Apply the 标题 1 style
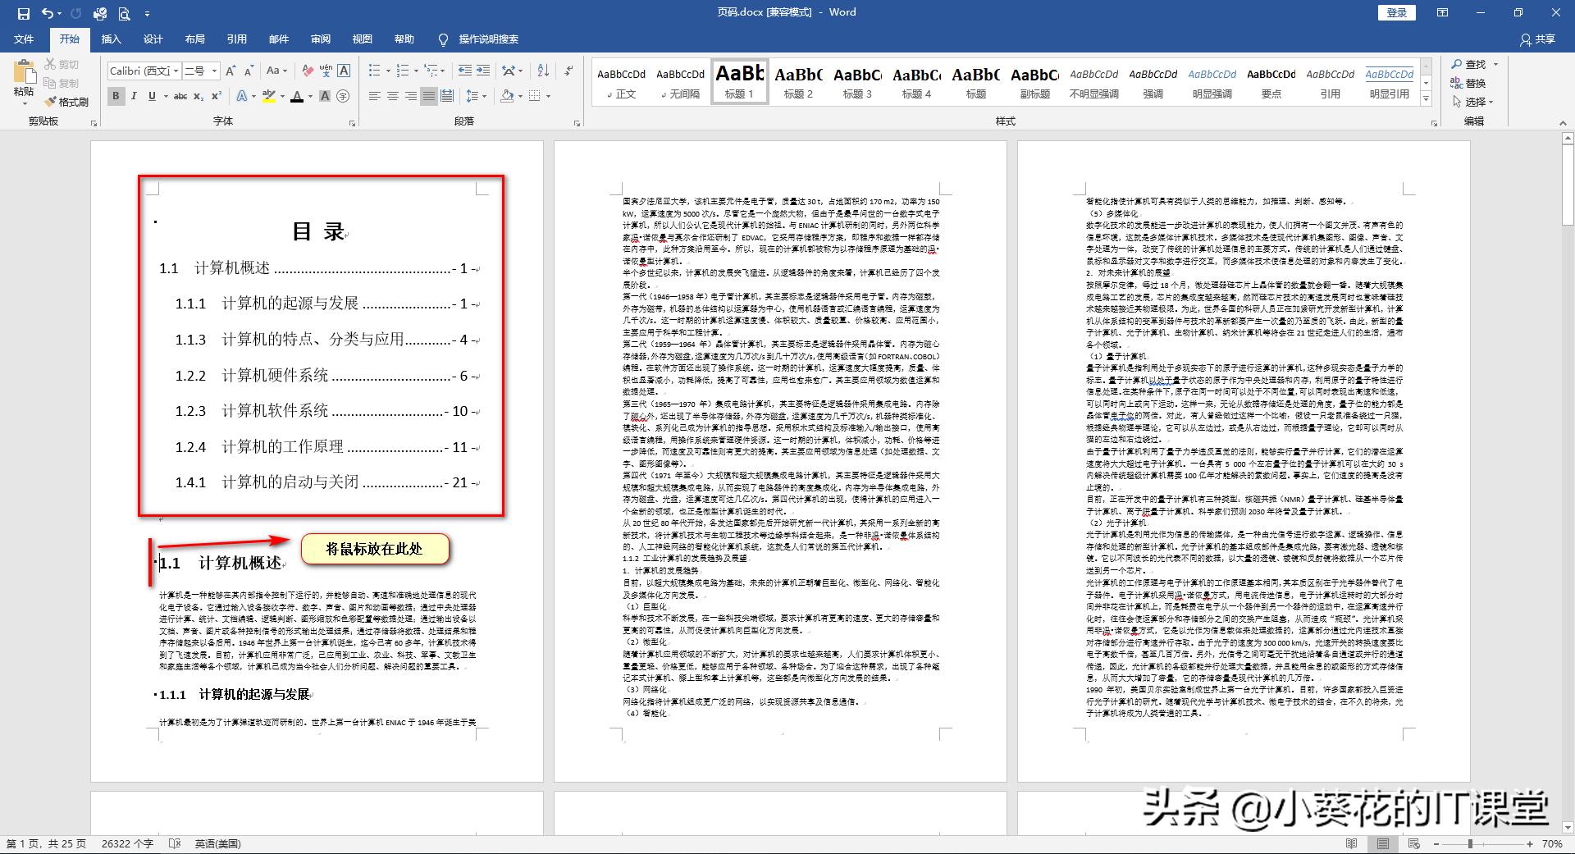1575x854 pixels. point(738,80)
